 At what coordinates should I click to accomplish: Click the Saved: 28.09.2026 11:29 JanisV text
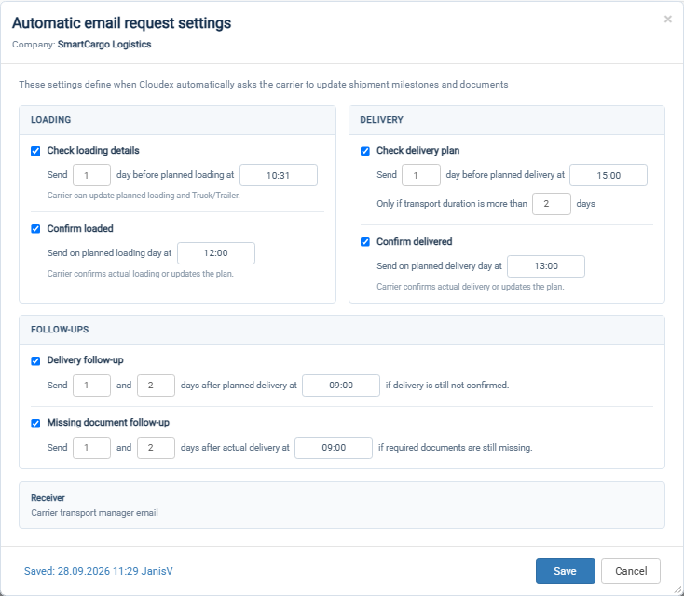point(99,571)
